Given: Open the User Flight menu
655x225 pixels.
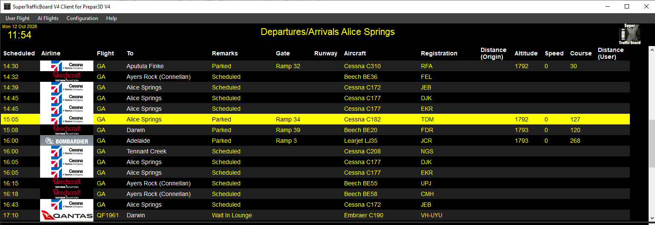Looking at the screenshot, I should pyautogui.click(x=17, y=18).
